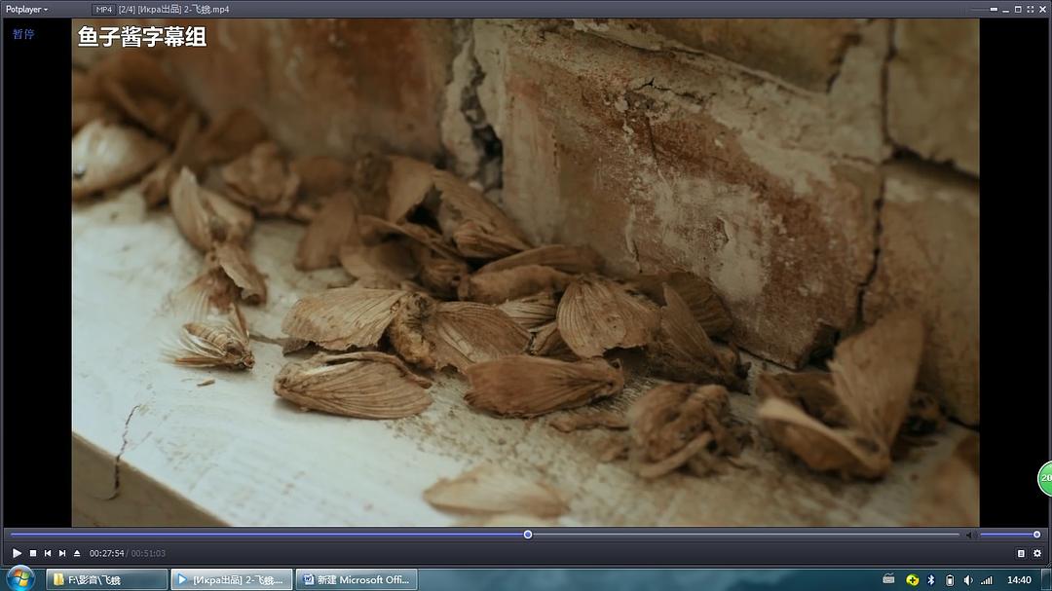This screenshot has width=1052, height=591.
Task: Open the Windows Start menu
Action: pyautogui.click(x=19, y=578)
